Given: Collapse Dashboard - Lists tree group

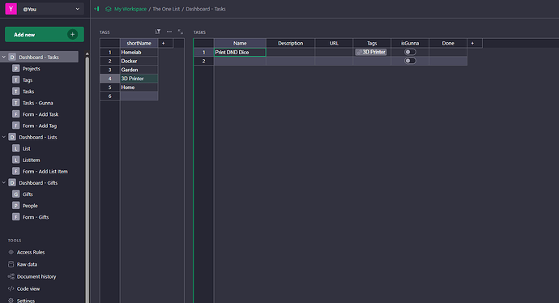Looking at the screenshot, I should point(4,137).
